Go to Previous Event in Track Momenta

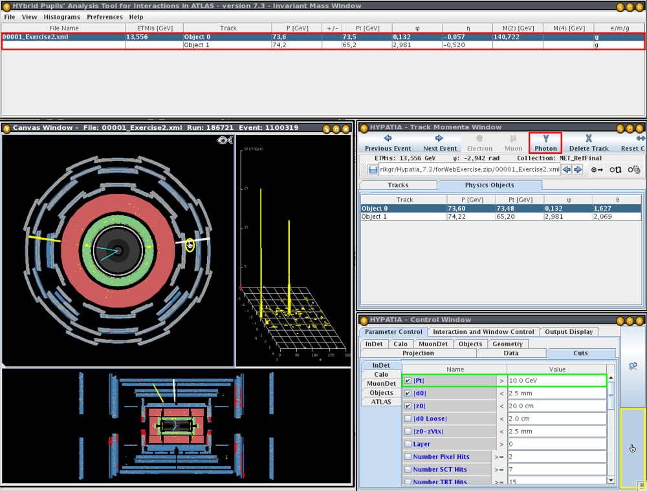388,143
